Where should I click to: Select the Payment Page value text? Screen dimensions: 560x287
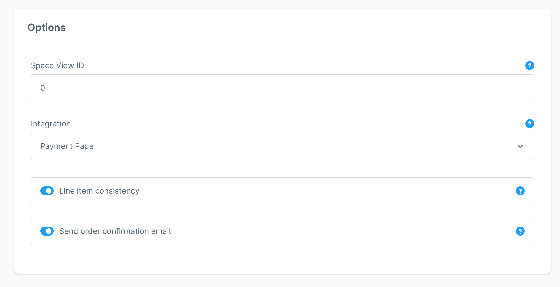[x=67, y=146]
